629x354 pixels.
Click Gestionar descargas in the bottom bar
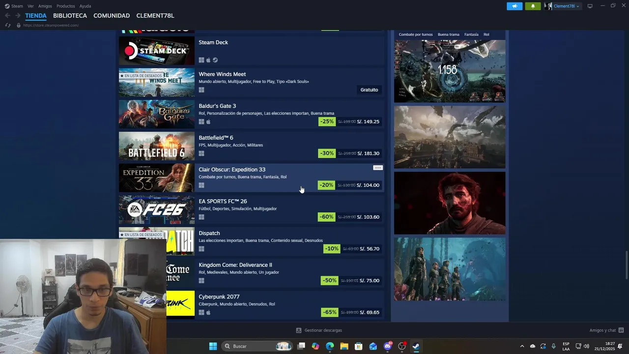point(319,330)
